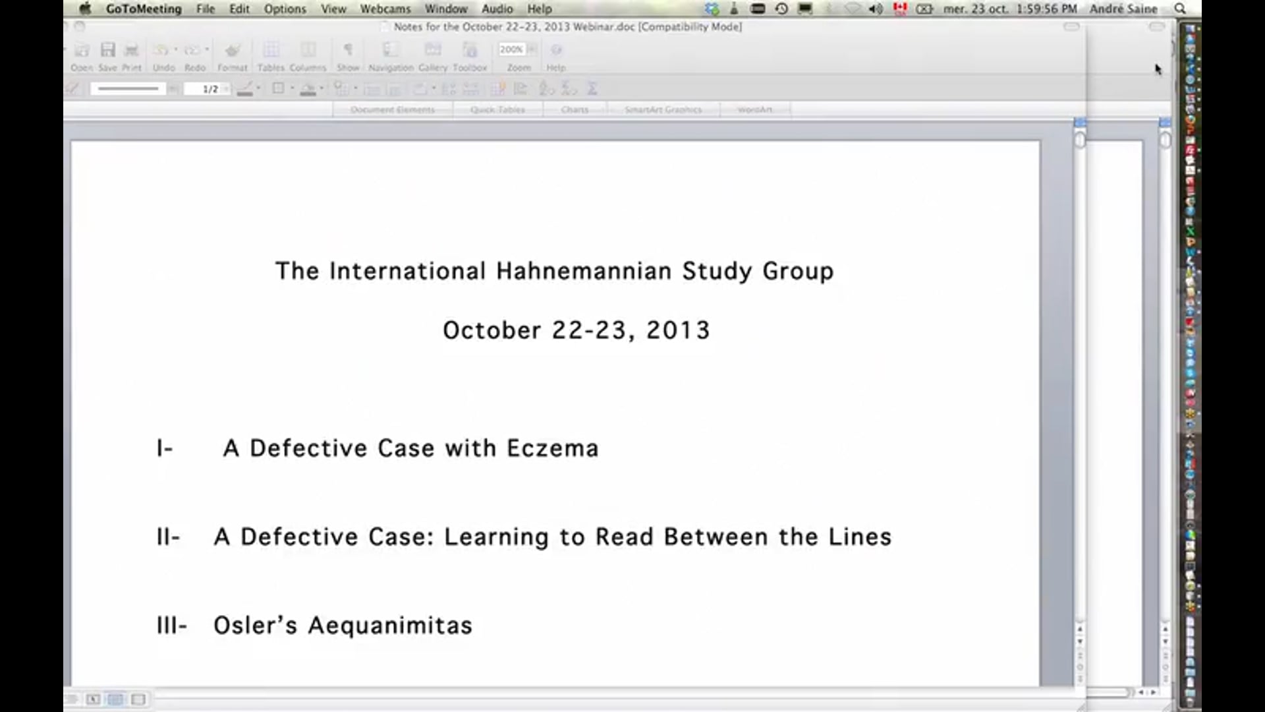Open Help from the toolbar
The width and height of the screenshot is (1265, 712).
click(x=557, y=49)
